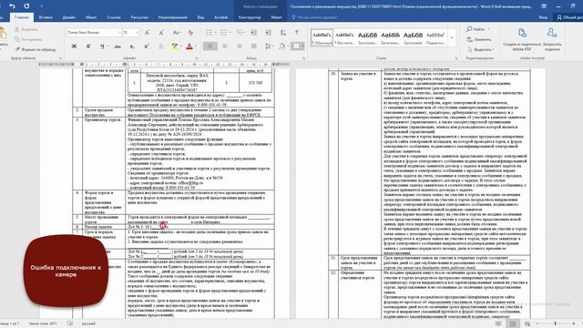
Task: Click the zoom slider in the status bar
Action: click(556, 323)
